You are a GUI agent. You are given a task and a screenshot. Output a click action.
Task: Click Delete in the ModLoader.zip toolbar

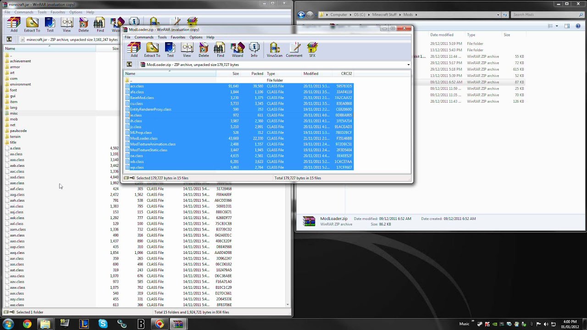[x=204, y=49]
